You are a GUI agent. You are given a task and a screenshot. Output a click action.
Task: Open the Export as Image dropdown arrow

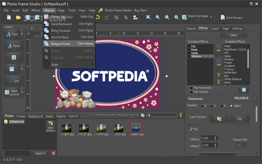211,17
